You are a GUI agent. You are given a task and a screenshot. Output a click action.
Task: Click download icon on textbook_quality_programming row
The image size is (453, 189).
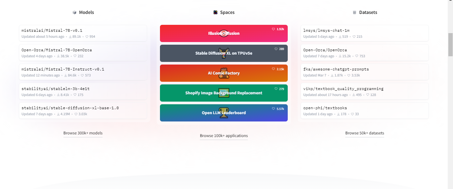pos(354,95)
